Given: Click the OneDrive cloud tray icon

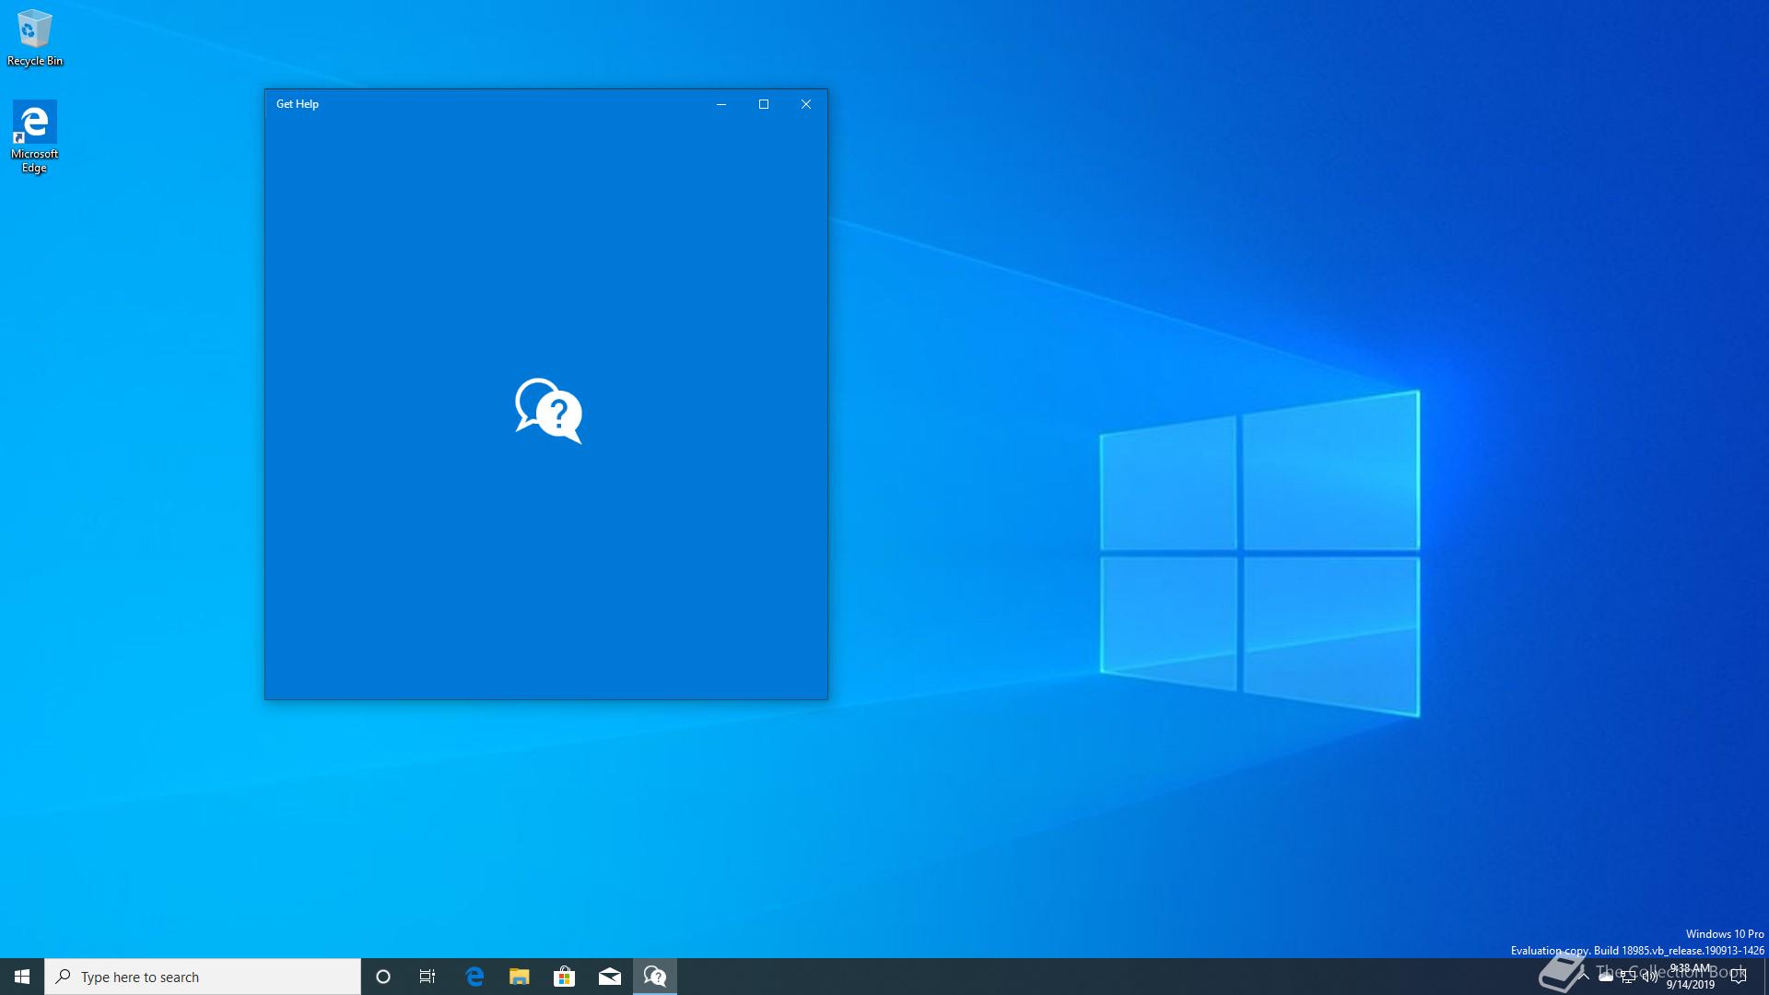Looking at the screenshot, I should pos(1606,977).
